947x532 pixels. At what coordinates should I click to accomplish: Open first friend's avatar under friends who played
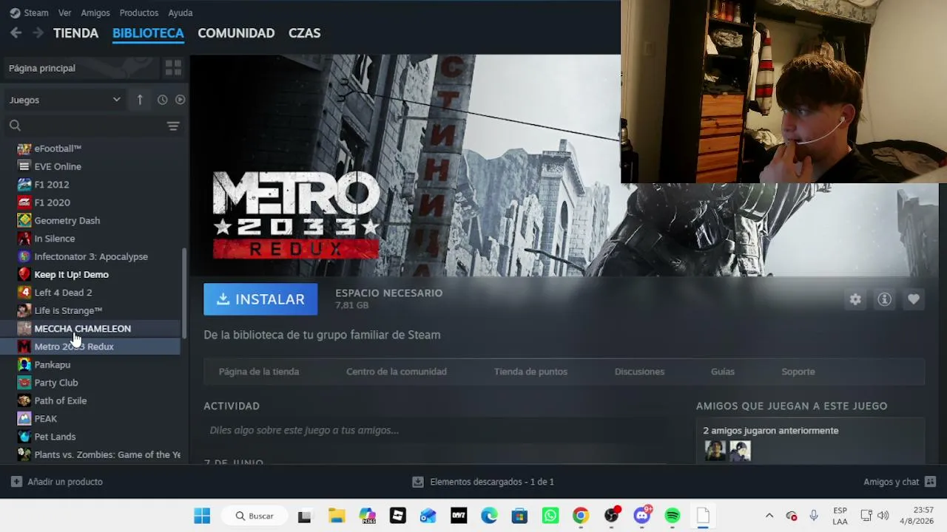coord(715,451)
